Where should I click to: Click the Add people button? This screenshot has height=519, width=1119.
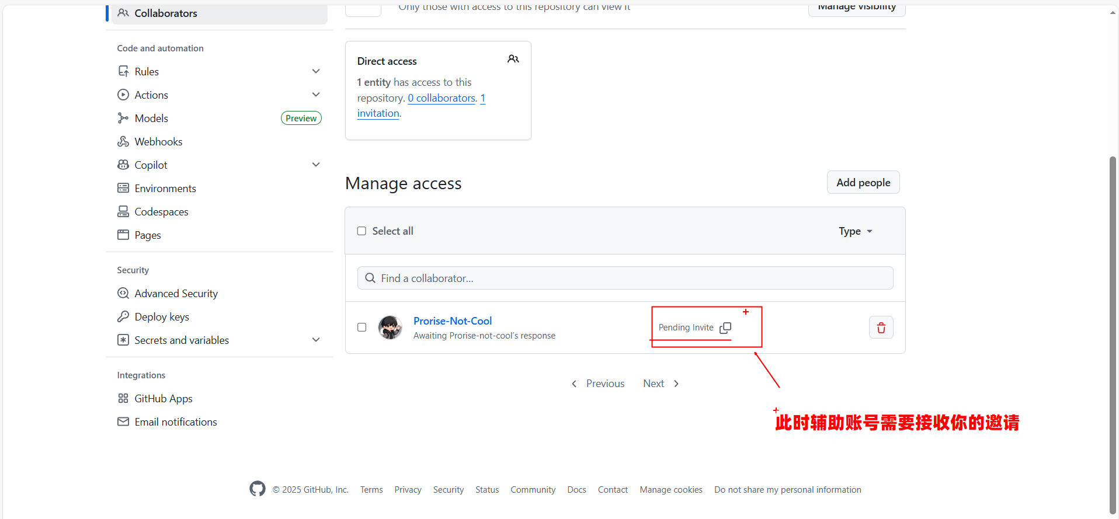(863, 182)
